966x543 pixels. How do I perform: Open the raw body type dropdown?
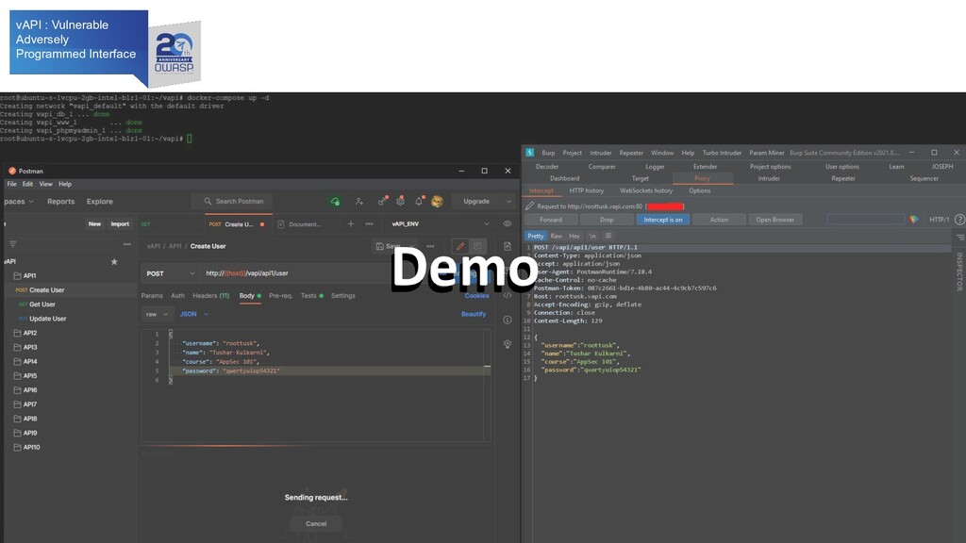pos(157,314)
